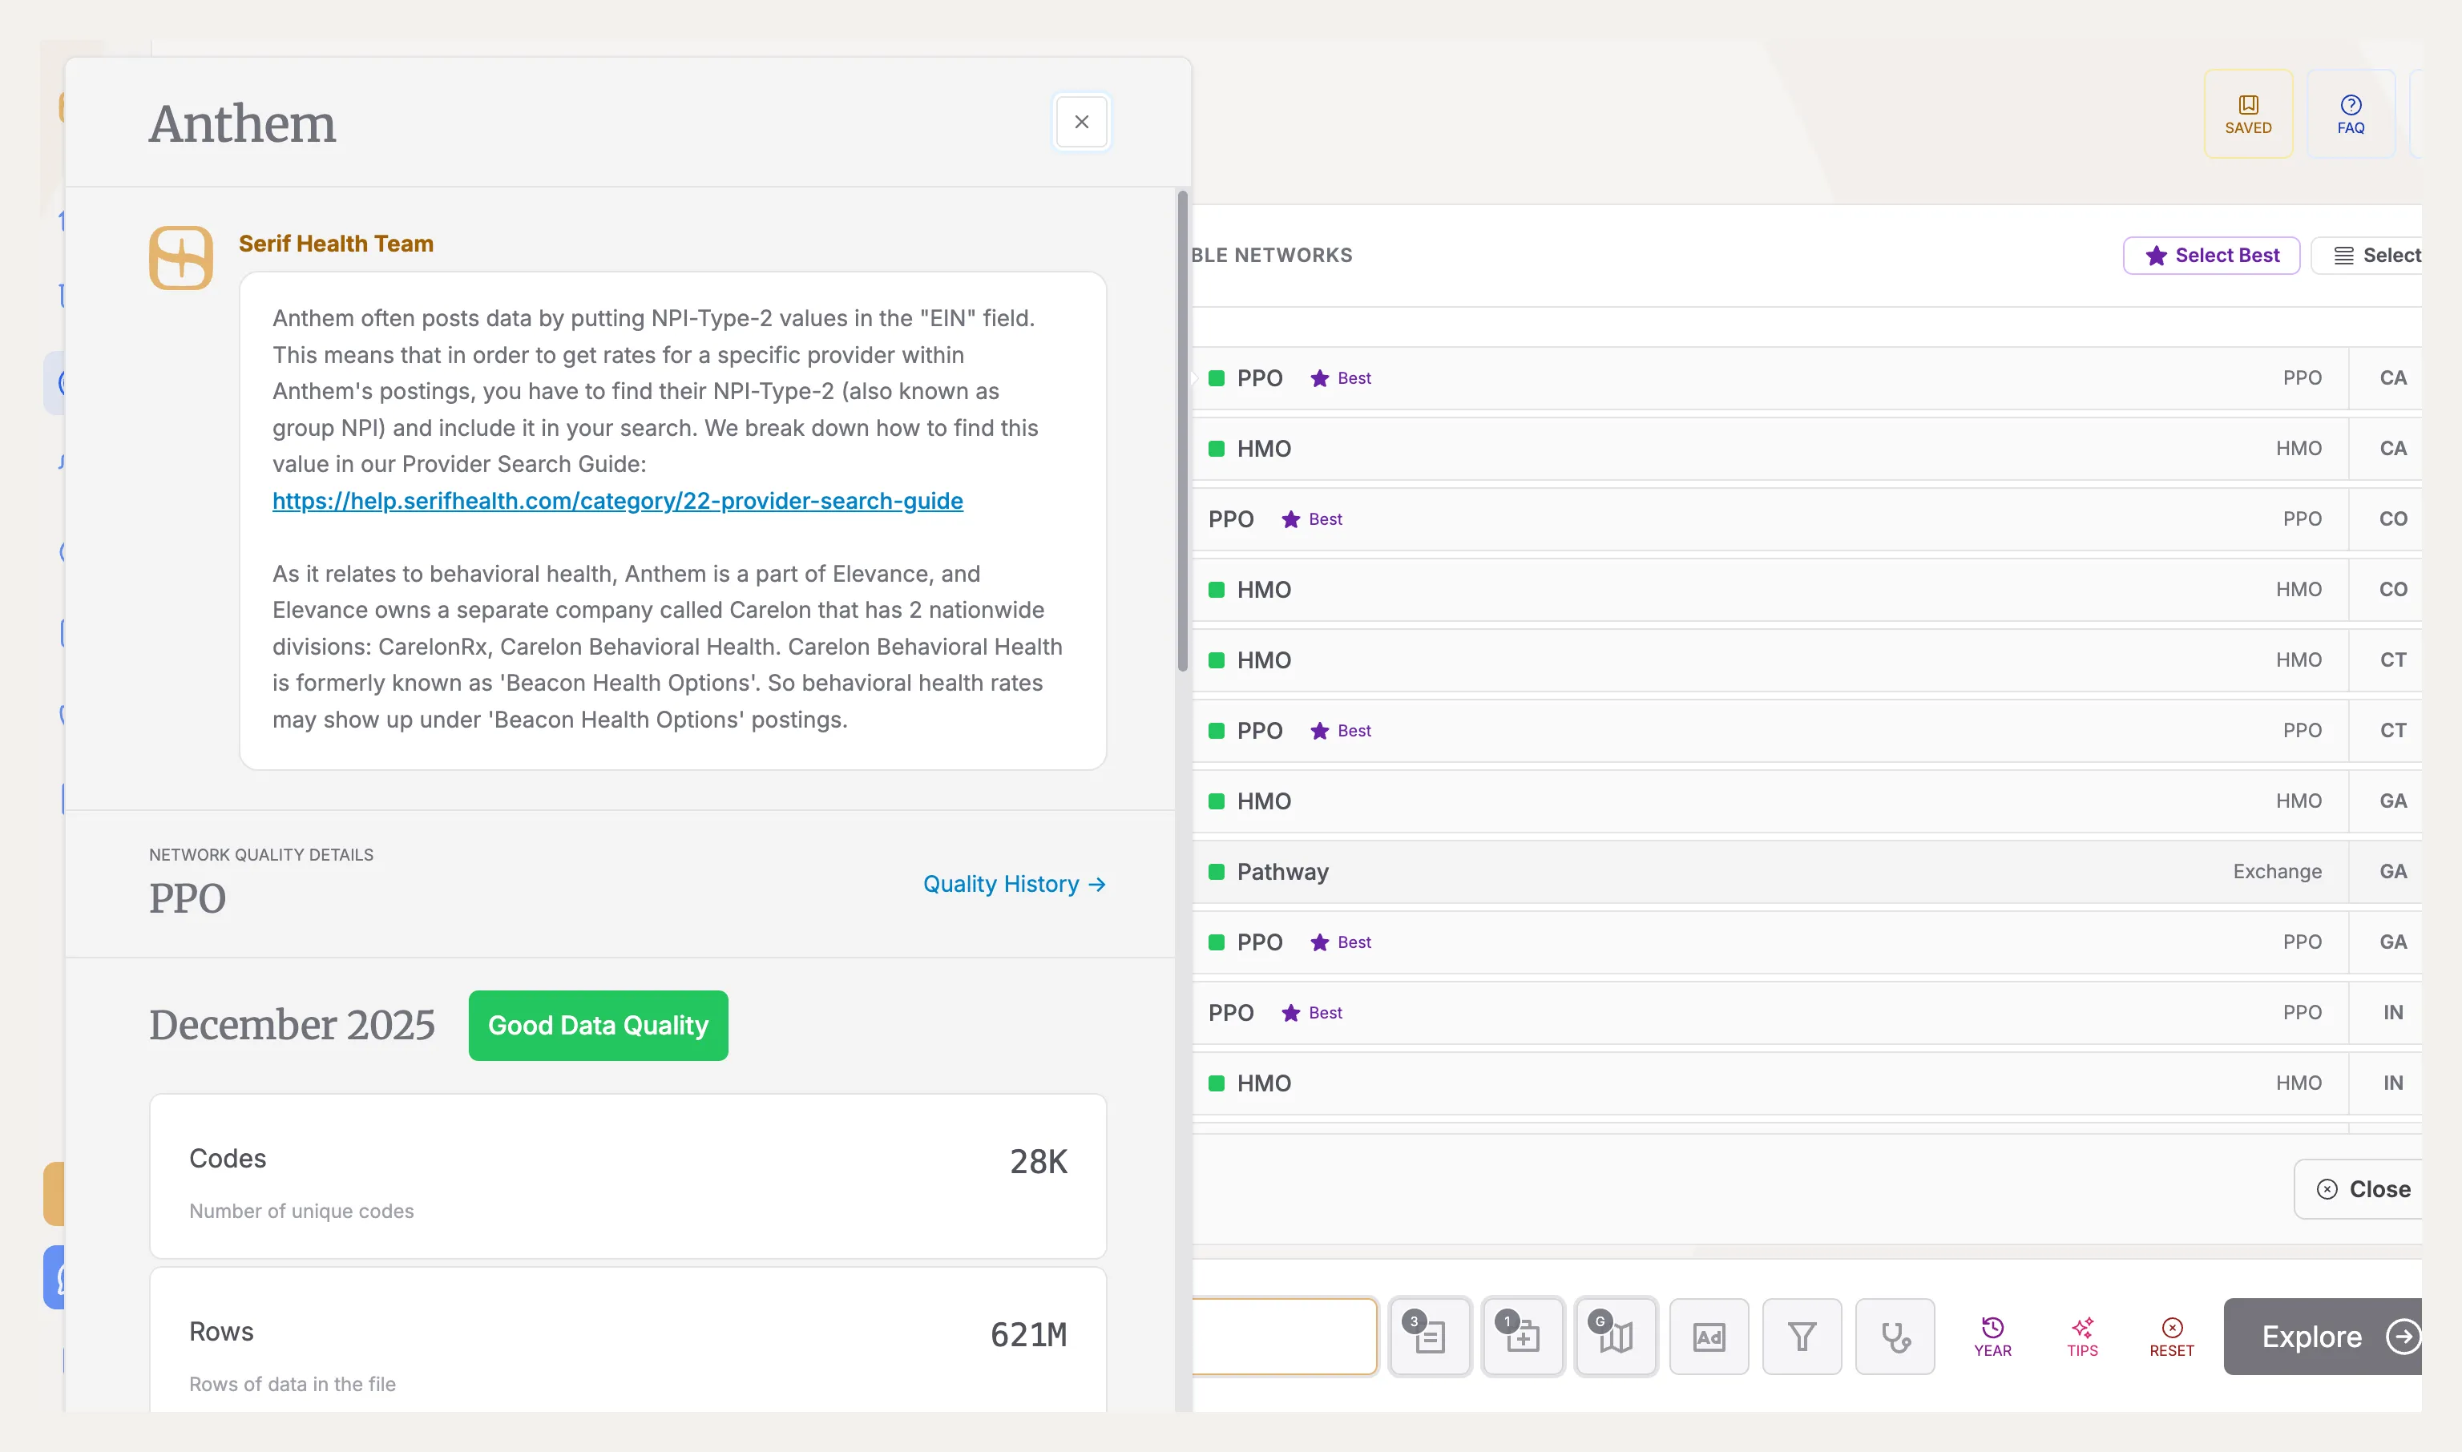Screen dimensions: 2462x1452
Task: Open the medical folder icon with badge 1
Action: pyautogui.click(x=1523, y=1336)
